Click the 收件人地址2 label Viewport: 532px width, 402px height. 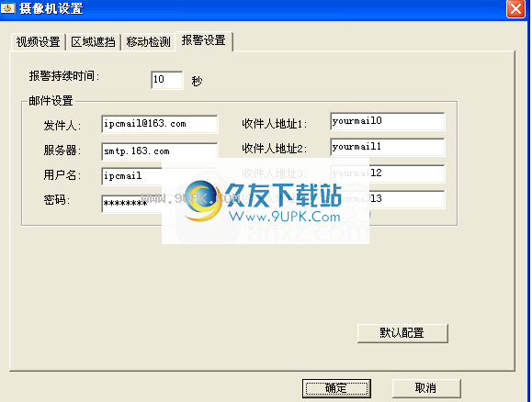click(274, 149)
